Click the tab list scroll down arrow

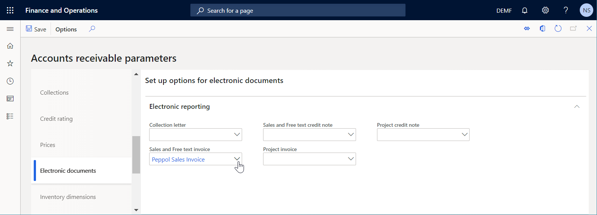tap(136, 210)
